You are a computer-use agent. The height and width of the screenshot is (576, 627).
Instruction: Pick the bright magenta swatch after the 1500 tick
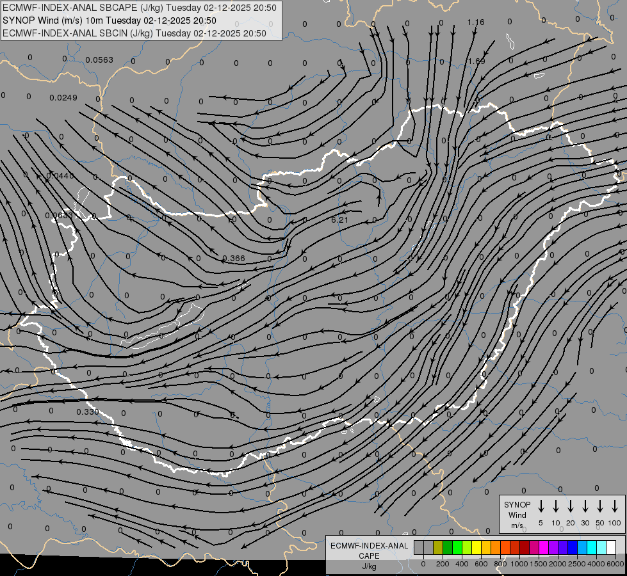click(544, 548)
